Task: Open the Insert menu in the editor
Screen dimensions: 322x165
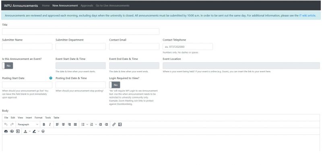Action: coord(29,118)
